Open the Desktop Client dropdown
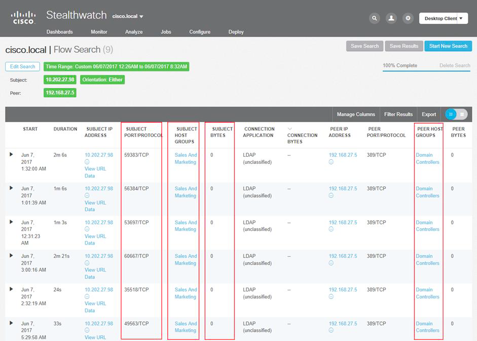This screenshot has height=341, width=477. [444, 18]
